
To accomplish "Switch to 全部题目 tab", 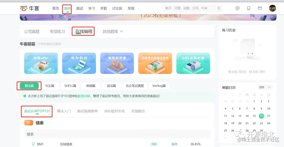I will pos(138,111).
